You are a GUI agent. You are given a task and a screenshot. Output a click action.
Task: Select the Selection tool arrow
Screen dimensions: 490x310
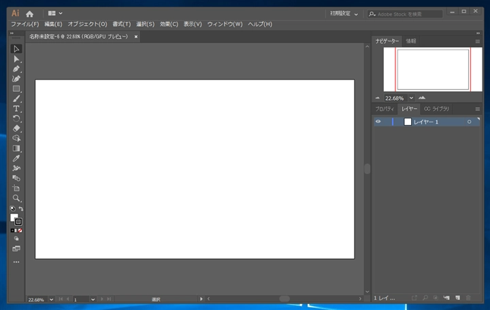[x=16, y=49]
